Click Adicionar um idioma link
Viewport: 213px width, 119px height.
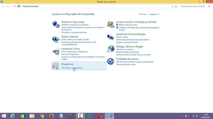point(125,49)
